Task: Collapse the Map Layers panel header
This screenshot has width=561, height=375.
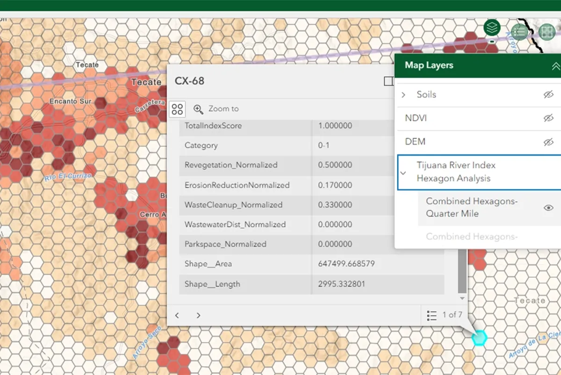Action: pos(555,66)
